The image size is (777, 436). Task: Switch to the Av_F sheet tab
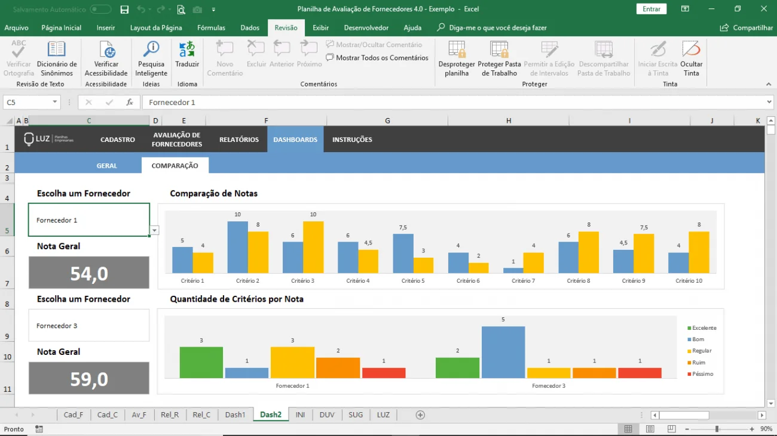click(x=139, y=415)
